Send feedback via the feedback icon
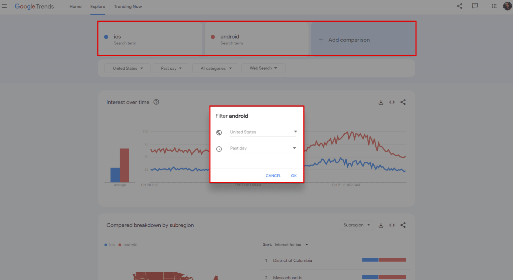 [x=475, y=6]
